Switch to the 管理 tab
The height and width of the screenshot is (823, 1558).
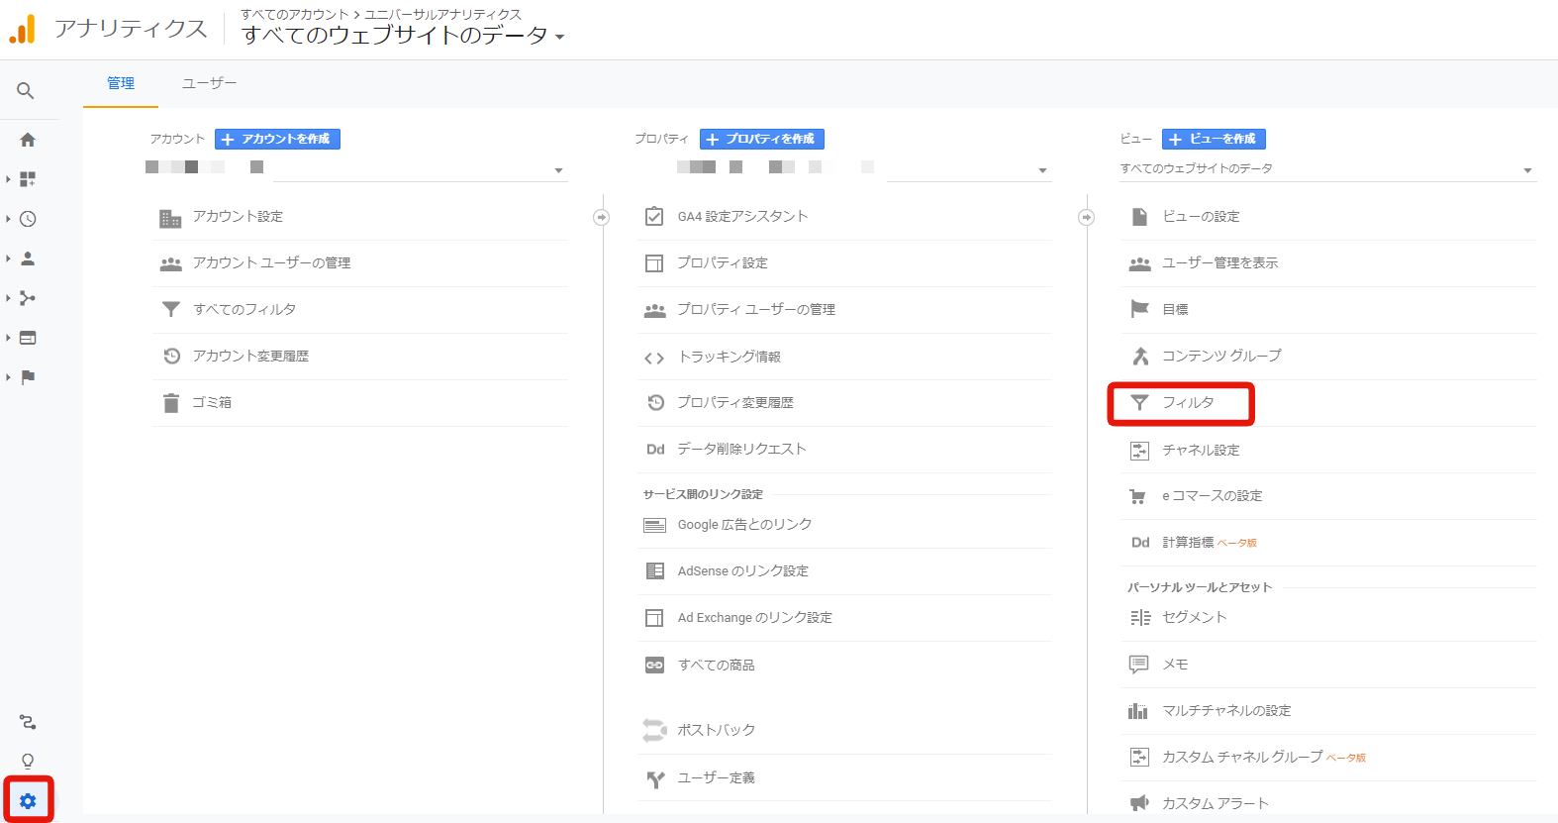[x=121, y=83]
